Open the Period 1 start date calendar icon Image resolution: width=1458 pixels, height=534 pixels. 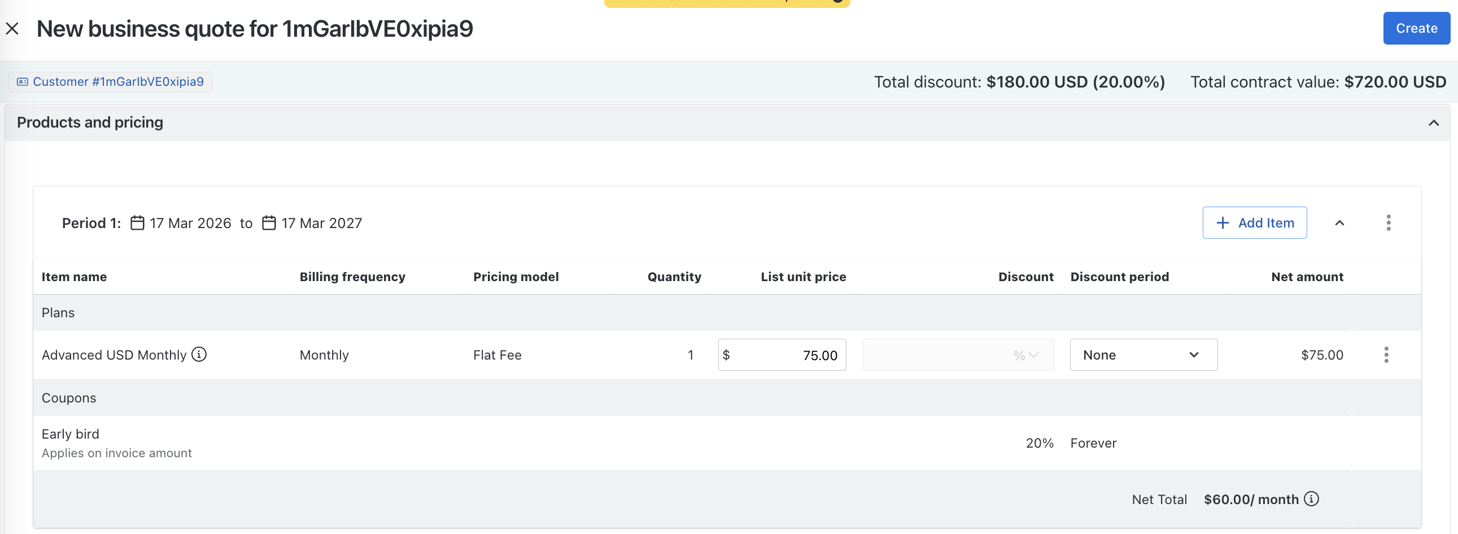(x=138, y=223)
